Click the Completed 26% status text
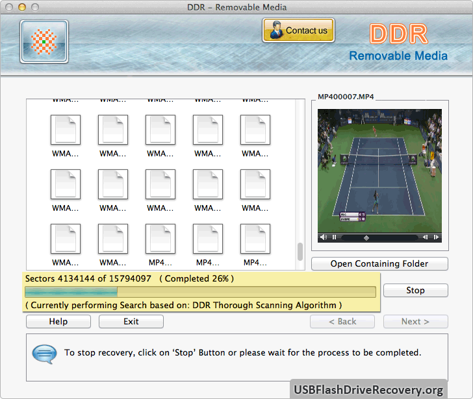The width and height of the screenshot is (473, 399). point(196,278)
